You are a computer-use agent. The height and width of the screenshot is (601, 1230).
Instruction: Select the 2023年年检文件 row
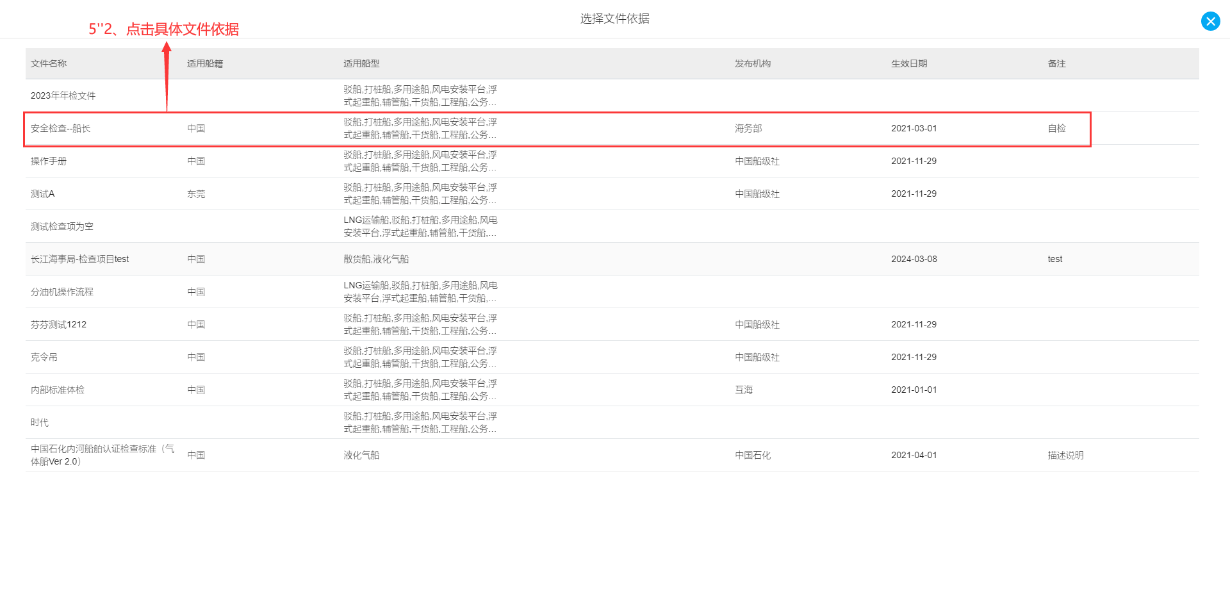[612, 95]
